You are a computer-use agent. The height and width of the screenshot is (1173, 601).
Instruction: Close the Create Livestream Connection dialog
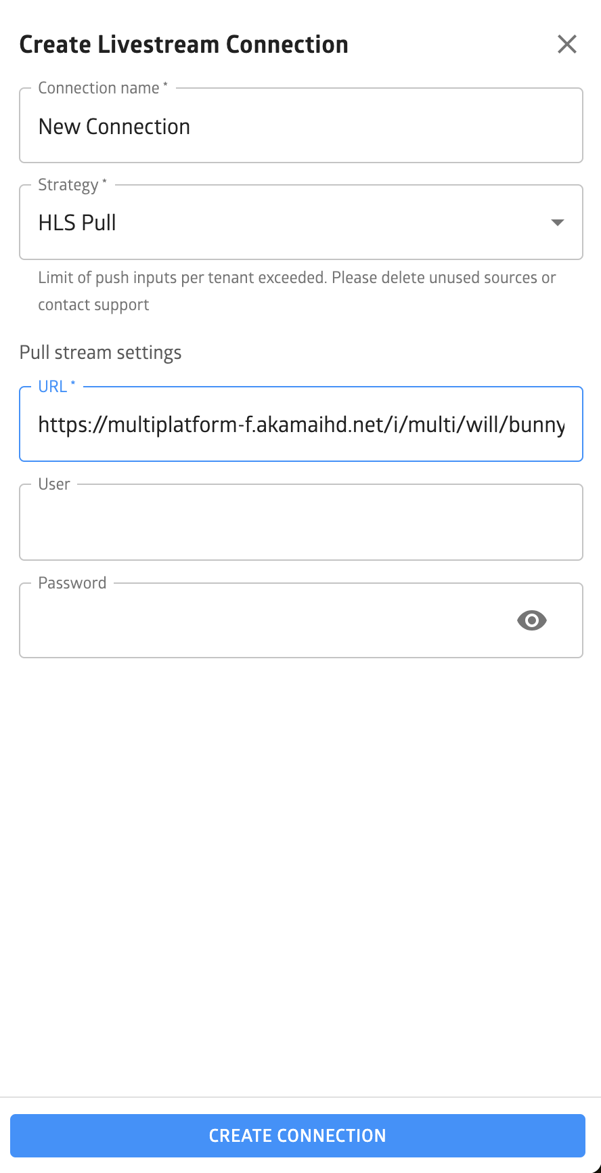tap(566, 44)
